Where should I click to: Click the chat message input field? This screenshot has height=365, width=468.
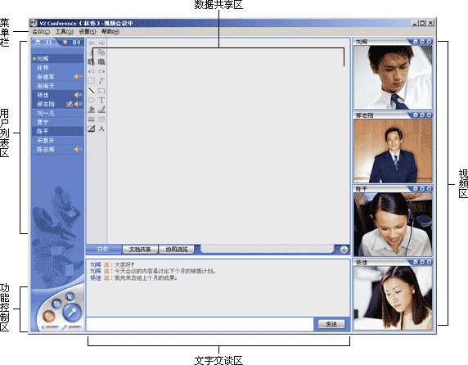coord(200,324)
